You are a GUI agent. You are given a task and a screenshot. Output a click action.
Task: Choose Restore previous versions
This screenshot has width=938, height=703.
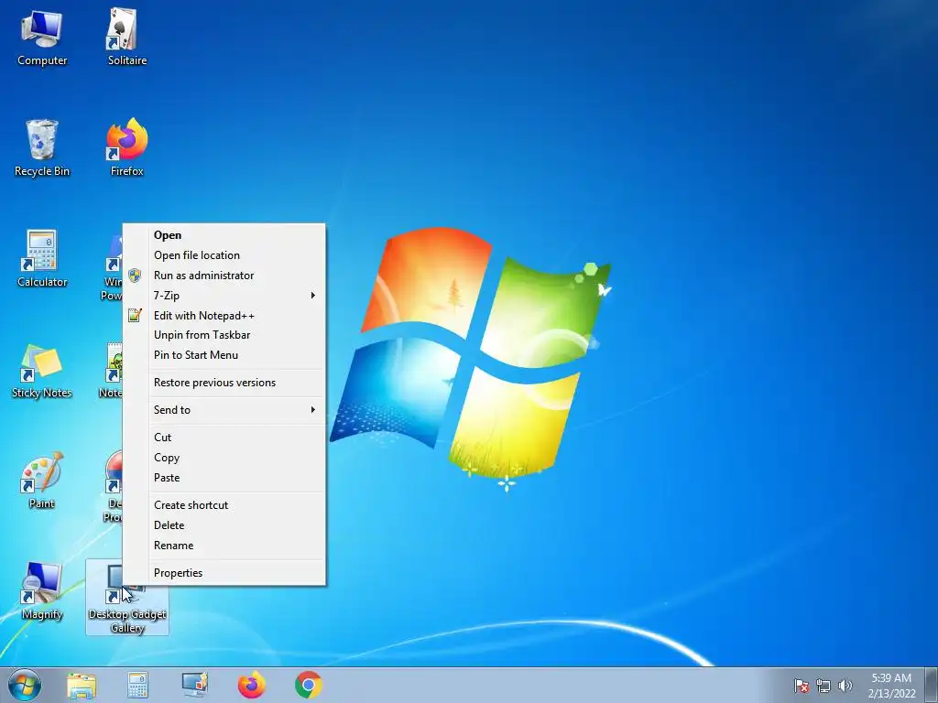(225, 383)
